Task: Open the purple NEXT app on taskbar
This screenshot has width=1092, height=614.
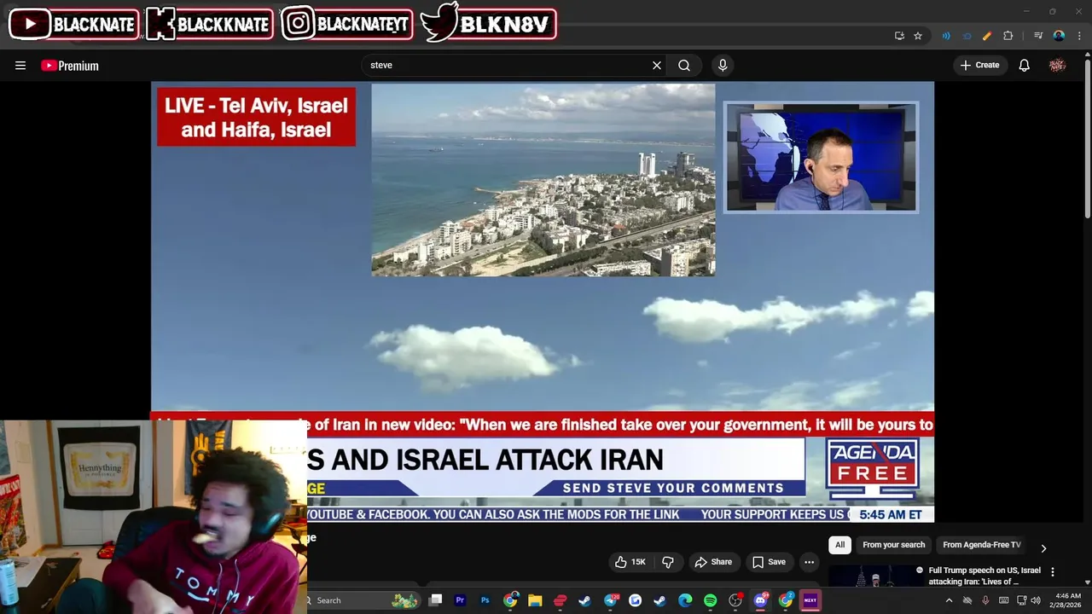Action: coord(810,600)
